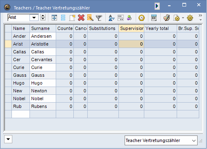207x149 pixels.
Task: Click the serial change pencil icon
Action: [x=90, y=18]
